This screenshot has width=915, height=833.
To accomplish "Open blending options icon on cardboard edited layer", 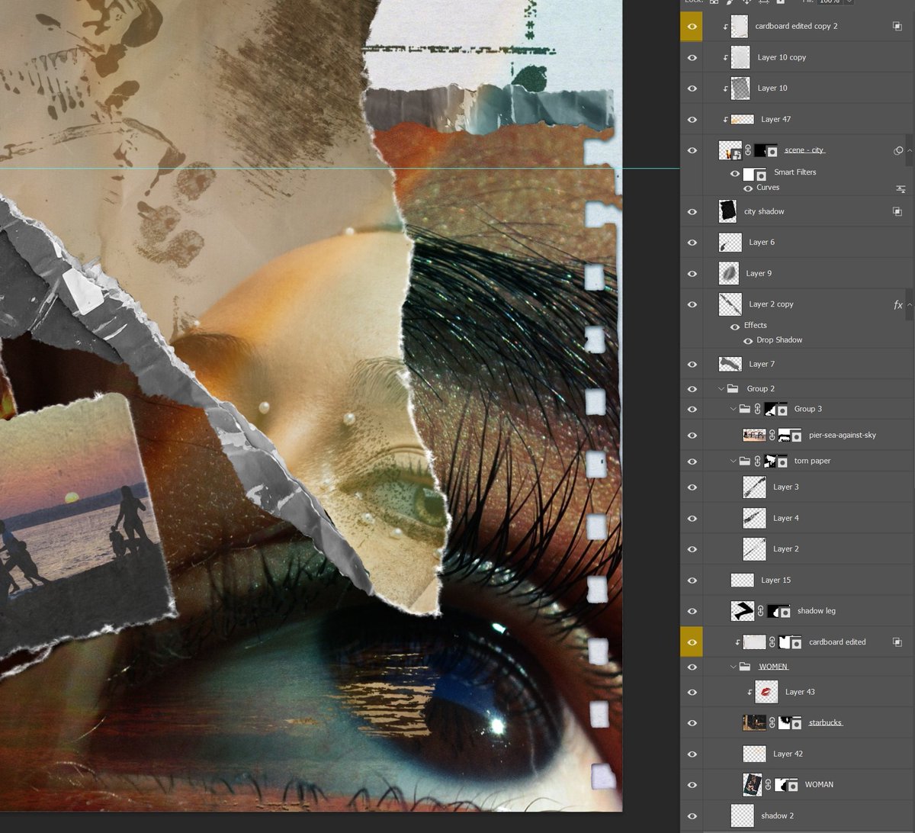I will [897, 642].
